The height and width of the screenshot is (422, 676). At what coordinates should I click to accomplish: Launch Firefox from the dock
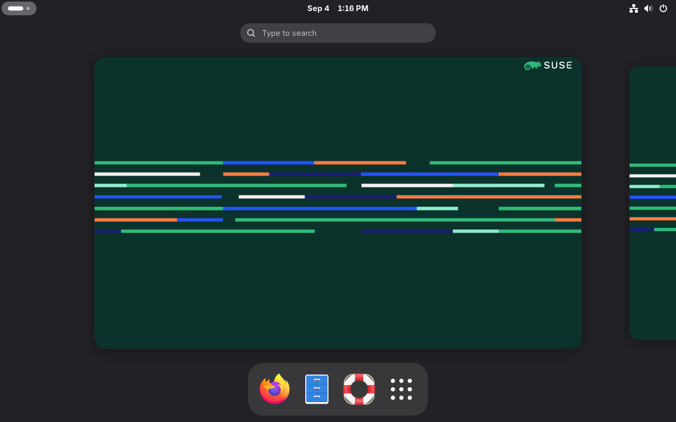[x=275, y=389]
